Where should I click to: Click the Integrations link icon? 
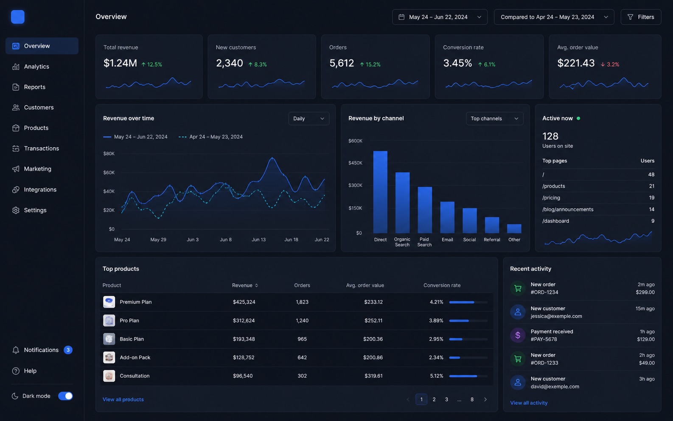coord(16,190)
